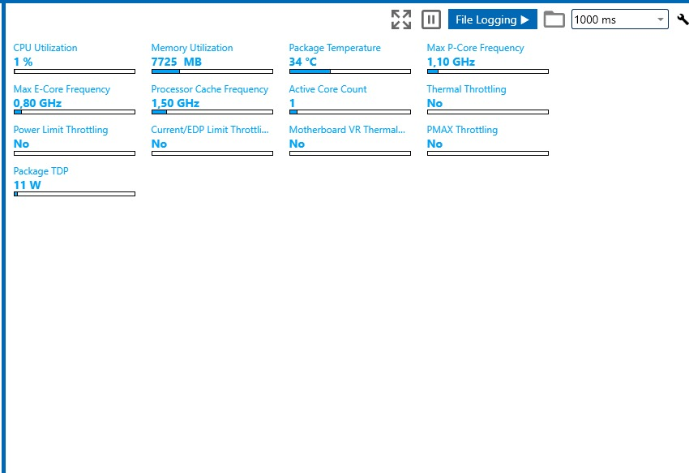
Task: Click the Current/EDP Limit Throttling bar
Action: tap(212, 153)
